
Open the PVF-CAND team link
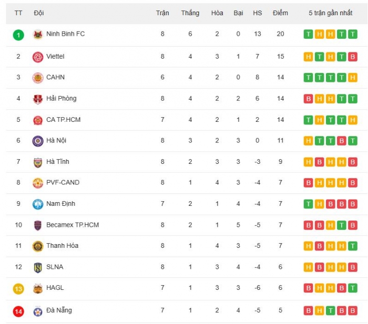[63, 183]
